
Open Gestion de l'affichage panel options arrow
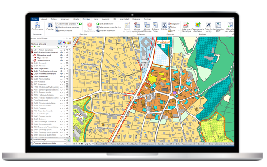(64, 38)
